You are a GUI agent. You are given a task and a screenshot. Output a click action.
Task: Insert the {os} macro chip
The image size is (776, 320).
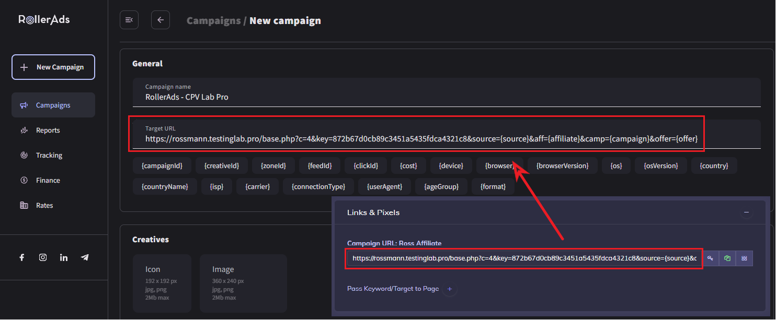[617, 165]
